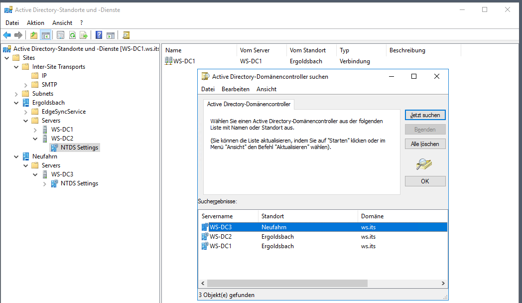Sort results by Servername column
Viewport: 522px width, 303px height.
(228, 216)
